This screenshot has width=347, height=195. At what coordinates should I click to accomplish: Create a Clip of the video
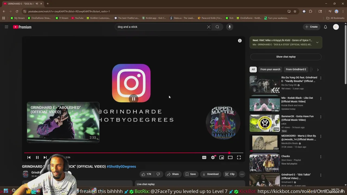[x=230, y=174]
